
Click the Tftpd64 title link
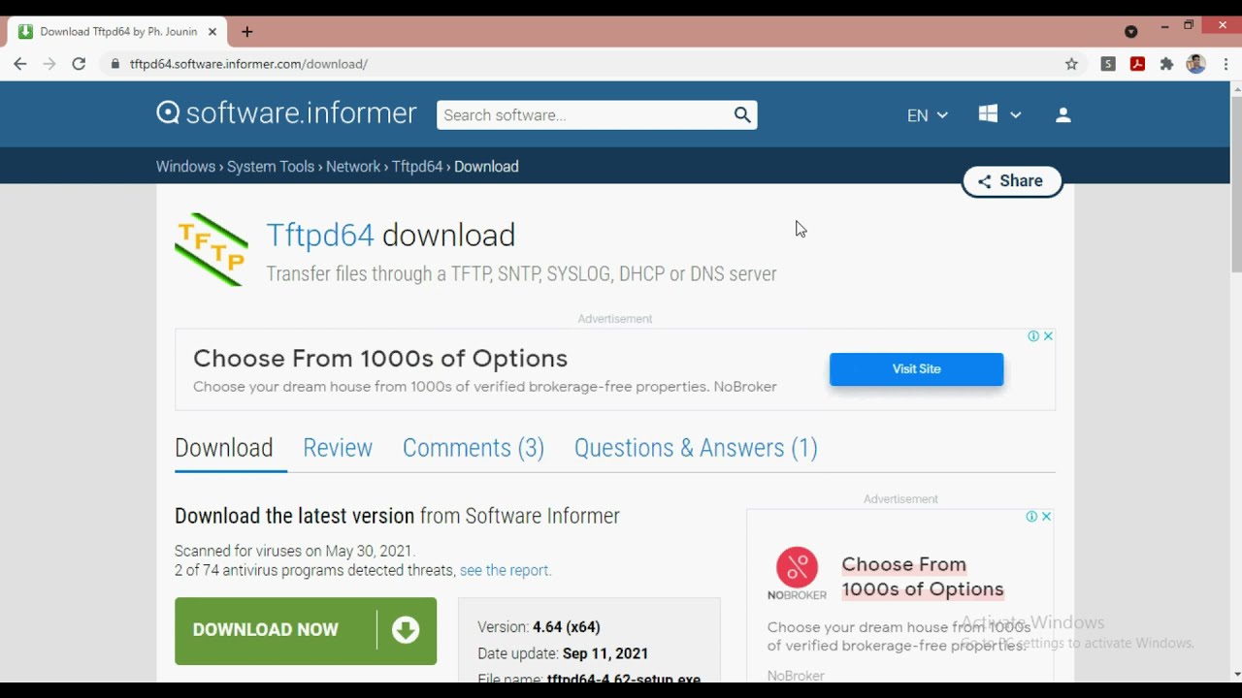coord(320,235)
